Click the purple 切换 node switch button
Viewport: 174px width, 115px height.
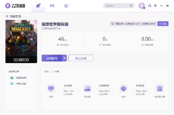point(163,24)
